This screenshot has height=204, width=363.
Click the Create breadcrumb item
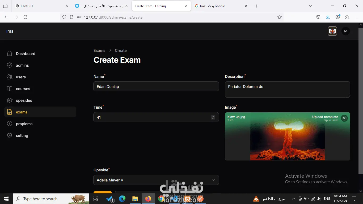121,50
